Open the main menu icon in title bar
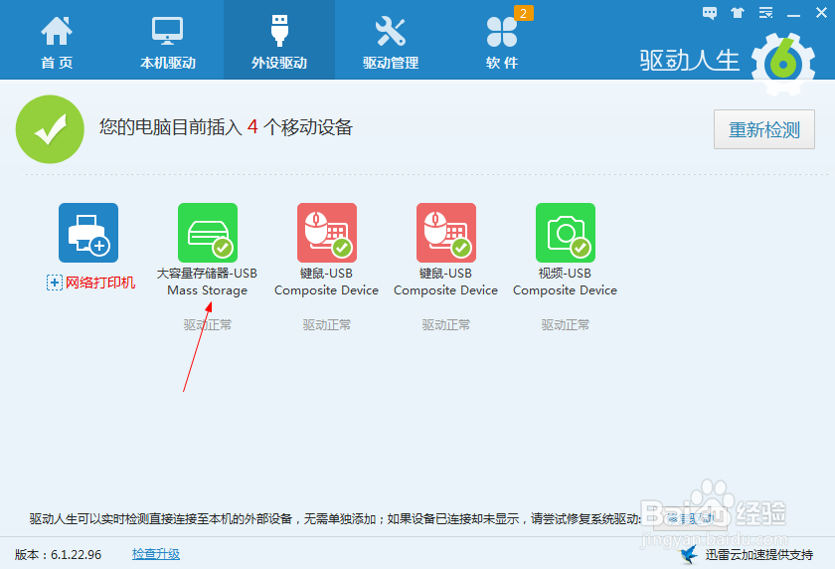Viewport: 835px width, 569px height. 765,13
